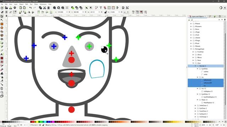Open the File menu
Screen dimensions: 227x127
(2, 4)
